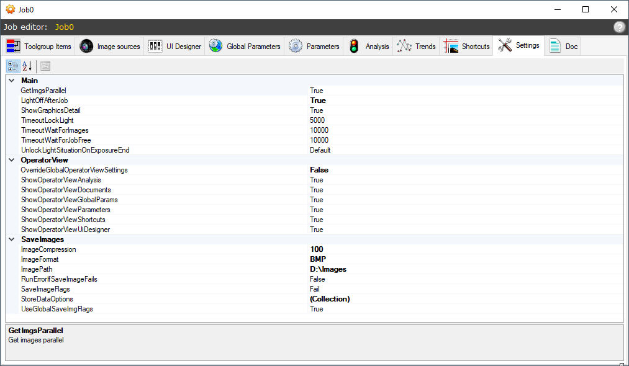Select the SaveImageFlags property name
Screen dimensions: 629x366
[46, 289]
